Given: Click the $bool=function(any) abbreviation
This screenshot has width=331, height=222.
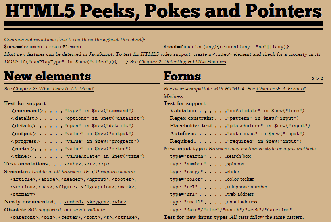Looking at the screenshot, I should coord(226,47).
